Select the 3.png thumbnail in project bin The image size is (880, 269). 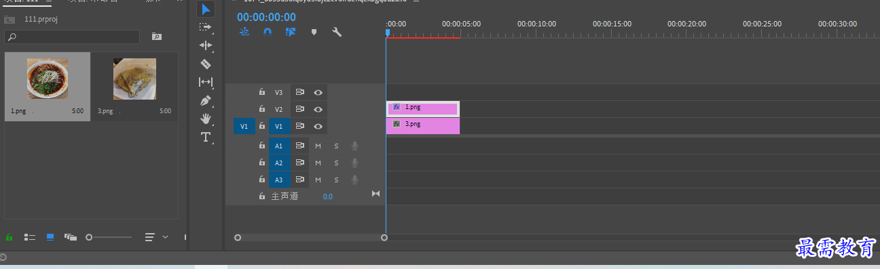click(134, 79)
